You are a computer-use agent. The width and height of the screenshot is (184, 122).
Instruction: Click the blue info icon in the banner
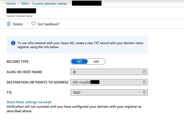13,43
